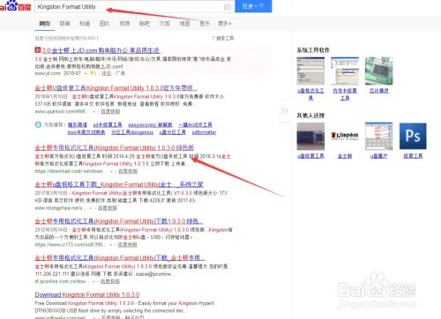Image resolution: width=441 pixels, height=319 pixels.
Task: Open the 金士顿专用格式化工具下载_金士顿专用 result
Action: [x=120, y=258]
